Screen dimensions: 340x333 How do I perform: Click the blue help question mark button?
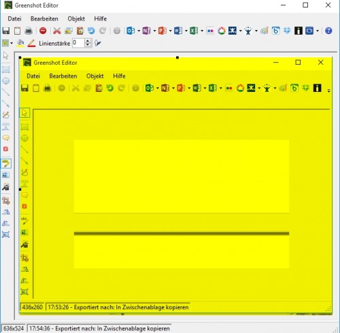pyautogui.click(x=328, y=31)
